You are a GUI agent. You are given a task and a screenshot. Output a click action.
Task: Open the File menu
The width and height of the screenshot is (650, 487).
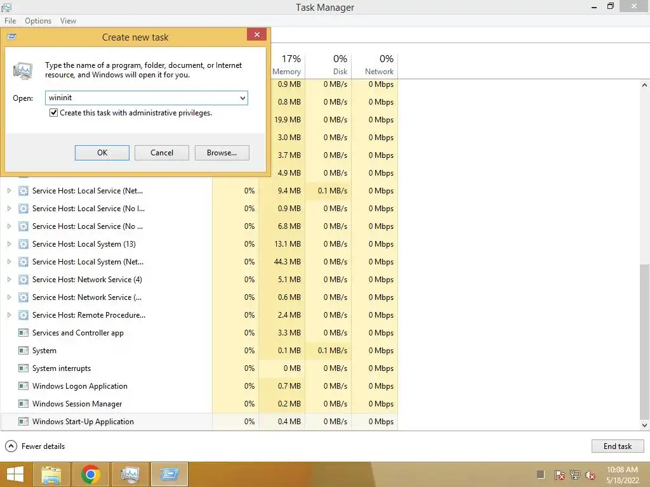click(x=10, y=21)
